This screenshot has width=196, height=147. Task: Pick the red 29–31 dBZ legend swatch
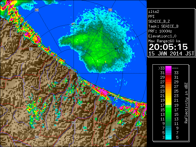[x=168, y=77]
